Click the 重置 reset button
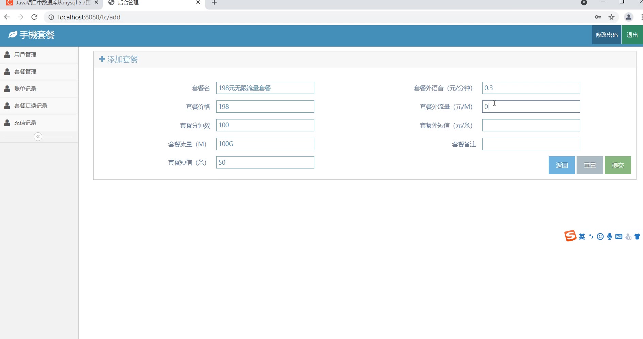This screenshot has height=339, width=643. [590, 165]
